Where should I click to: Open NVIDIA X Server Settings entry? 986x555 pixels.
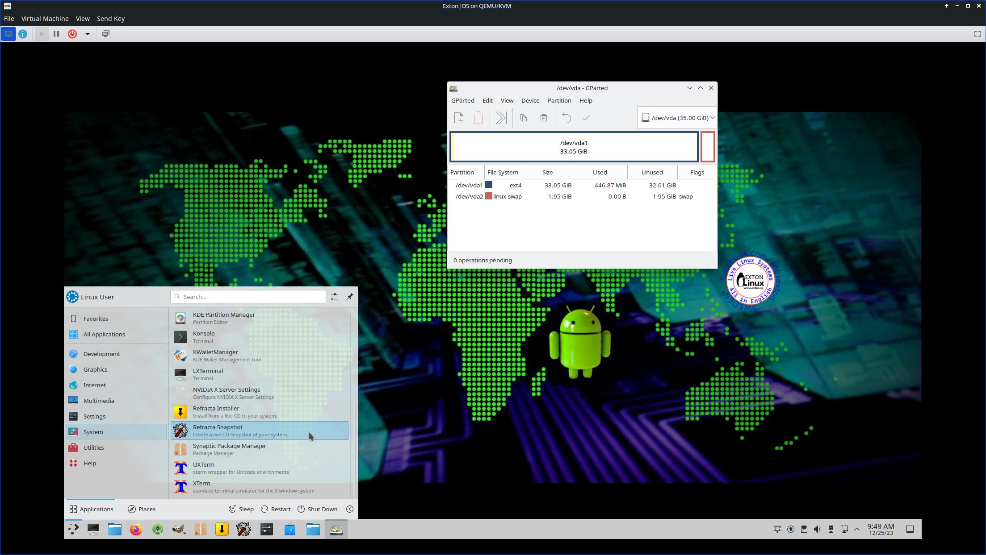point(260,393)
